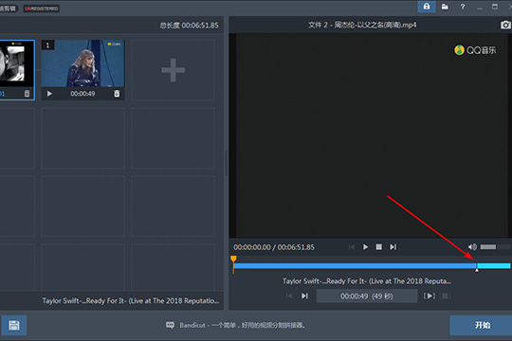Click the blue merged timeline bar
This screenshot has height=341, width=512.
355,266
